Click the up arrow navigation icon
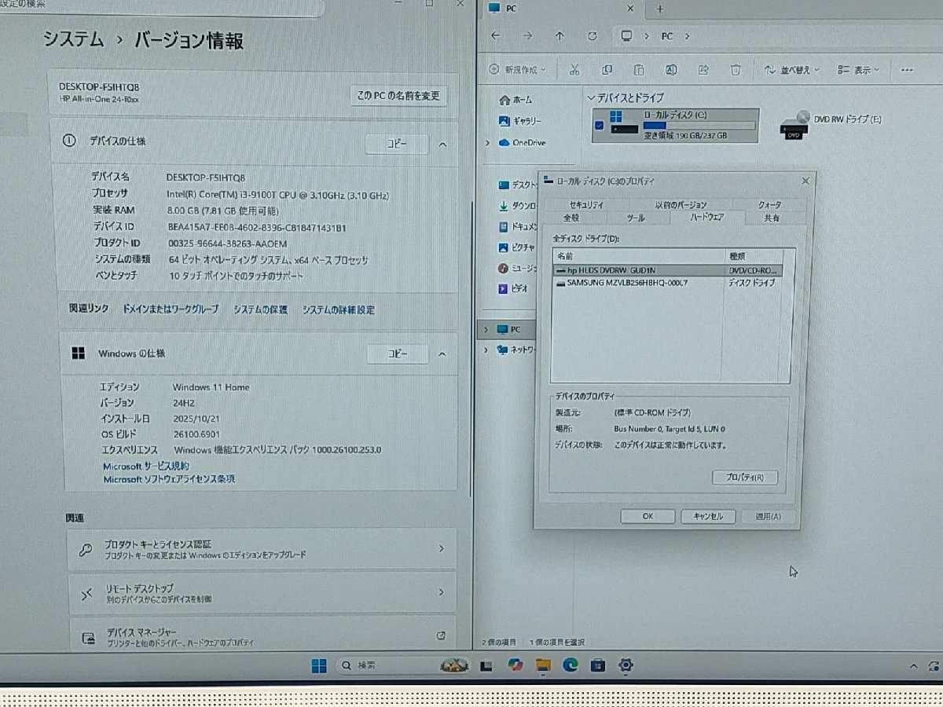Image resolution: width=943 pixels, height=707 pixels. (x=560, y=36)
